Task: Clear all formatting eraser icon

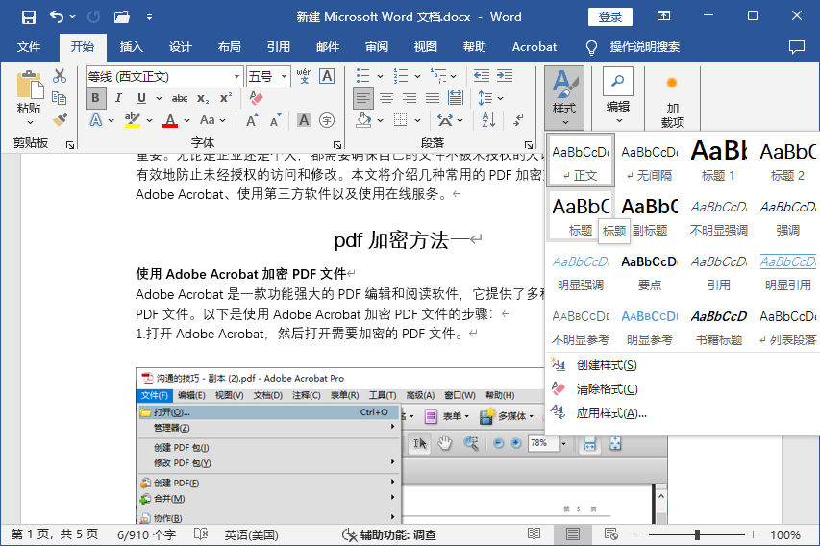Action: [257, 98]
